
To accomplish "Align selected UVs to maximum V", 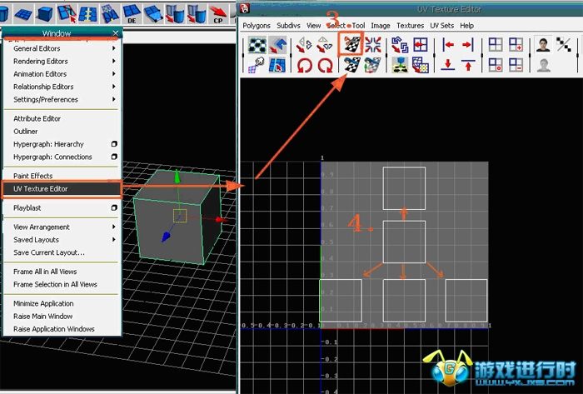I will click(x=468, y=65).
